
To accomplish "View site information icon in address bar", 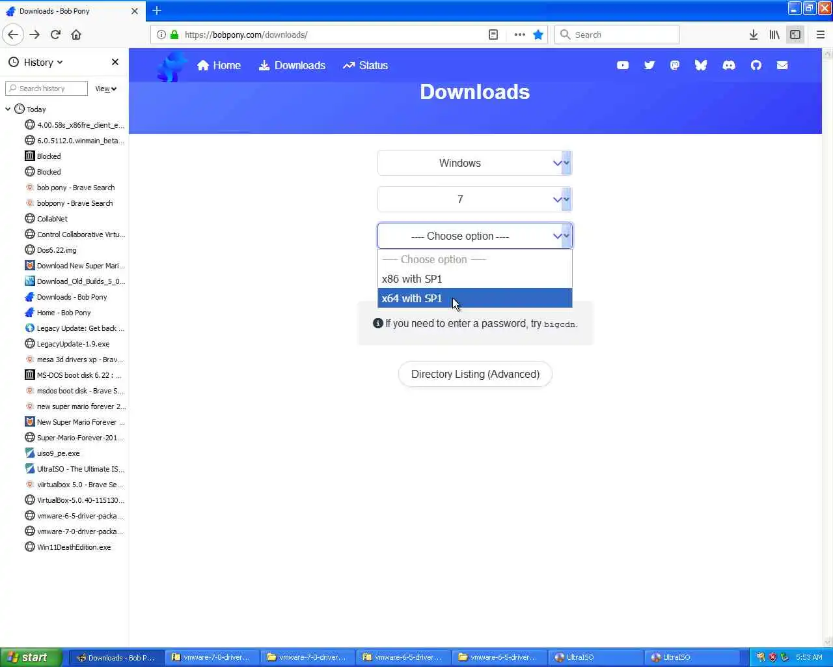I will pos(161,35).
